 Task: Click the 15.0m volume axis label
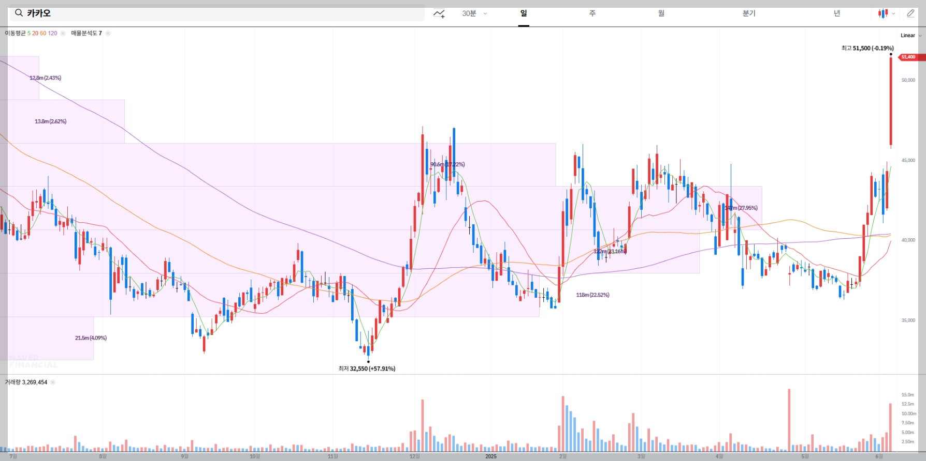coord(907,395)
